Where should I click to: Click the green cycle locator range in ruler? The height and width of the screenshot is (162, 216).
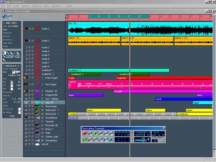coord(118,16)
